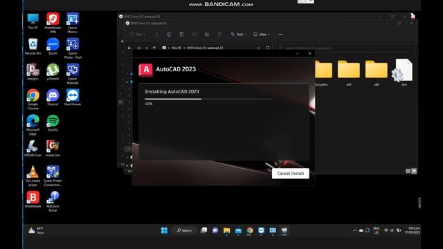
Task: Close the AutoCAD installer window
Action: (309, 53)
